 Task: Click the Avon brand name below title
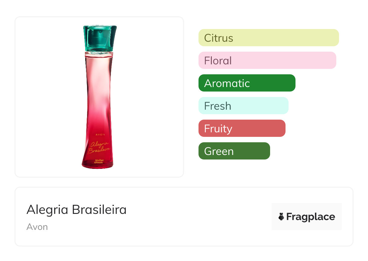(37, 227)
